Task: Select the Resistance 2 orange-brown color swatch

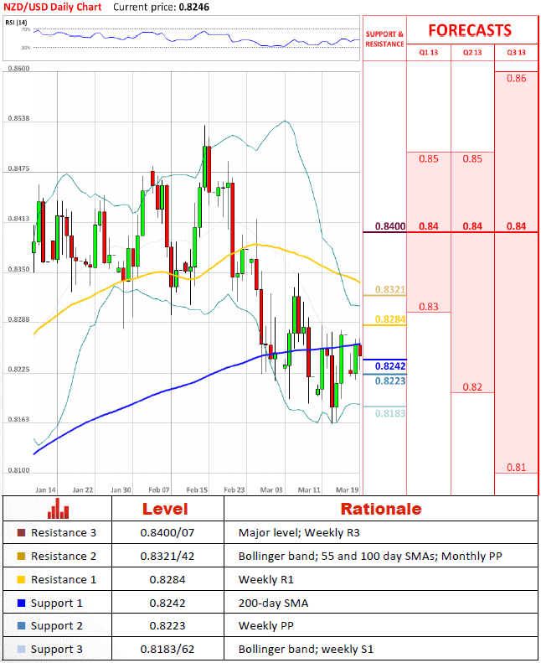Action: (21, 556)
